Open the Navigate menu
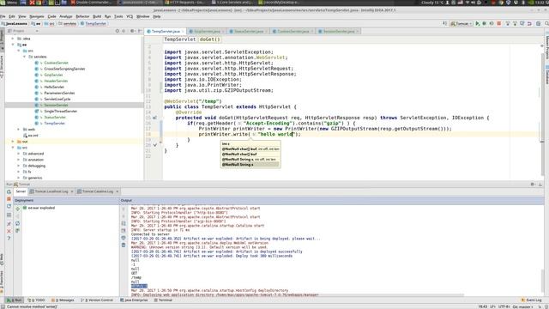The image size is (549, 309). pos(37,16)
